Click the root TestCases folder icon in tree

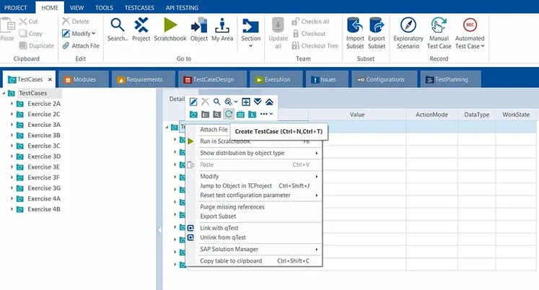[x=12, y=93]
